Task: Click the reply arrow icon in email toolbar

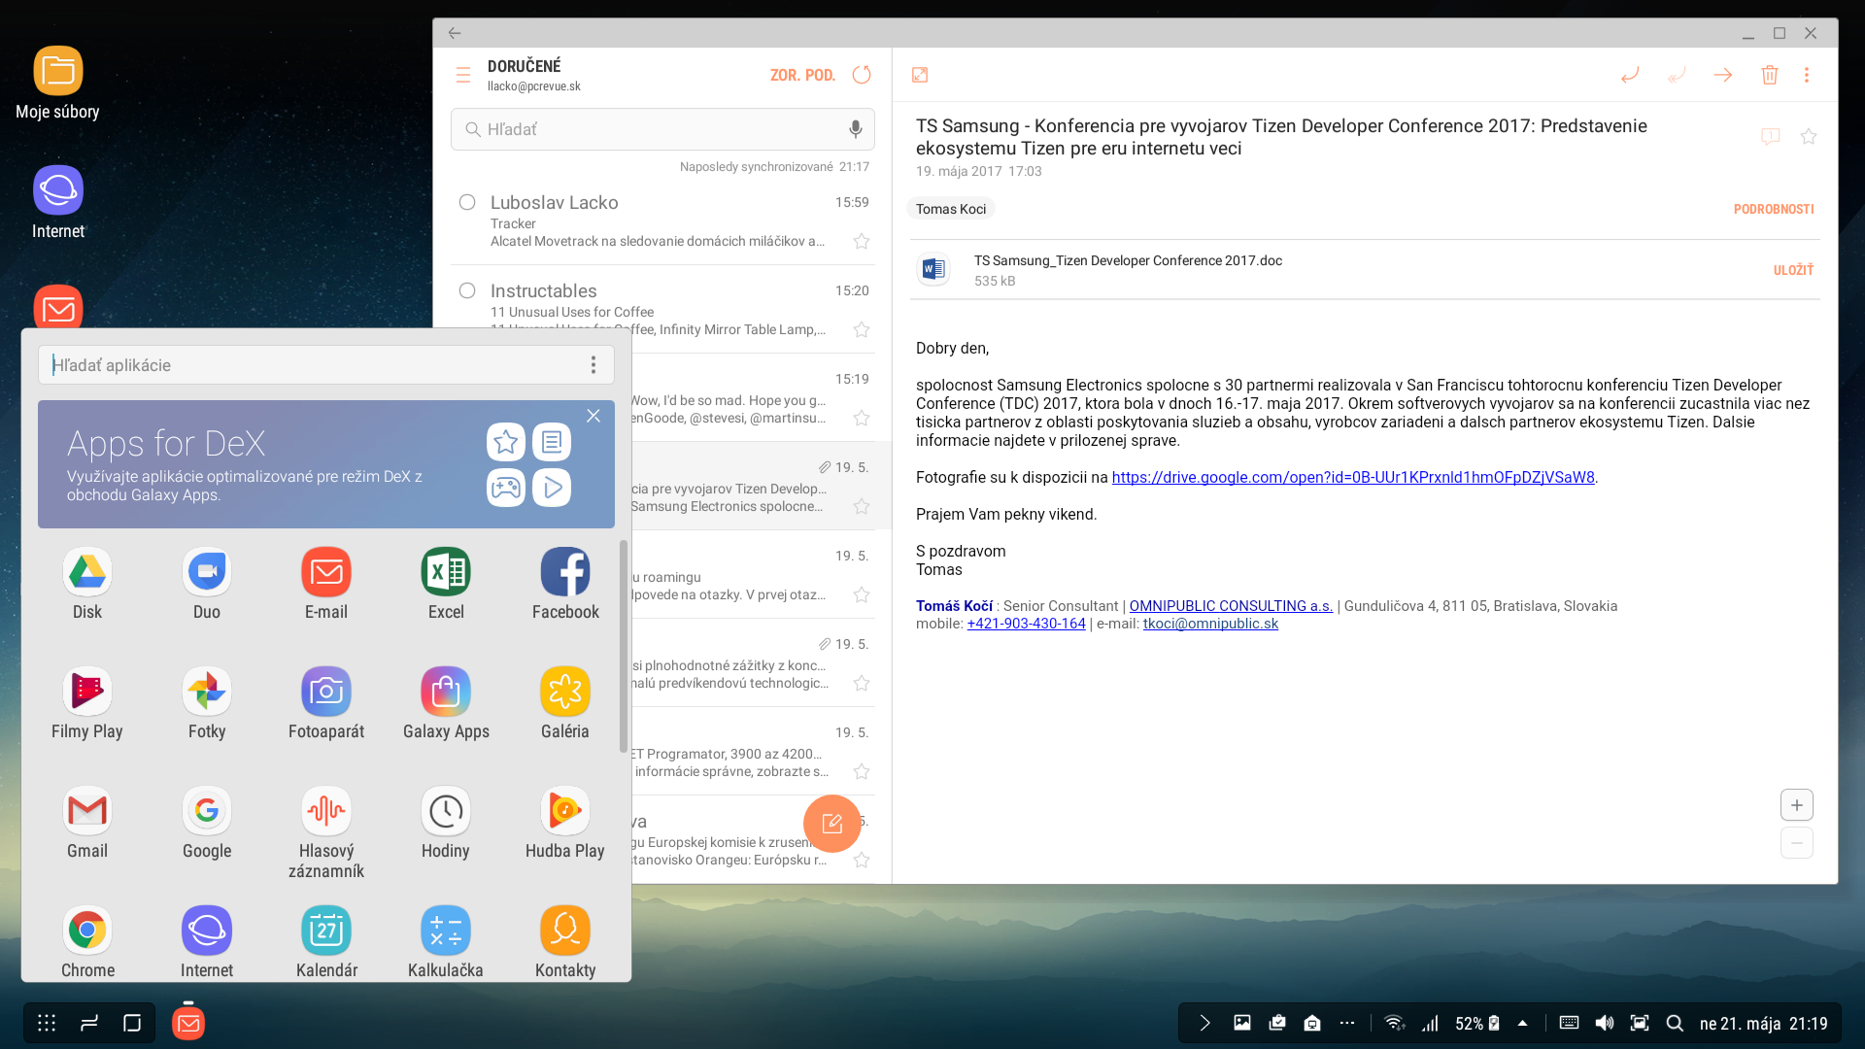Action: 1630,75
